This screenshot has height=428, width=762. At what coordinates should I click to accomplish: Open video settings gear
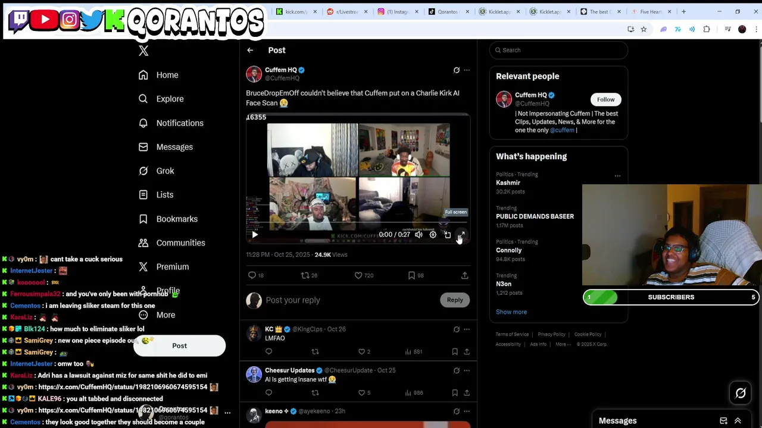click(433, 235)
